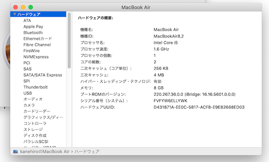The height and width of the screenshot is (162, 269).
Task: Open SATA/SATA Express section
Action: [x=43, y=75]
